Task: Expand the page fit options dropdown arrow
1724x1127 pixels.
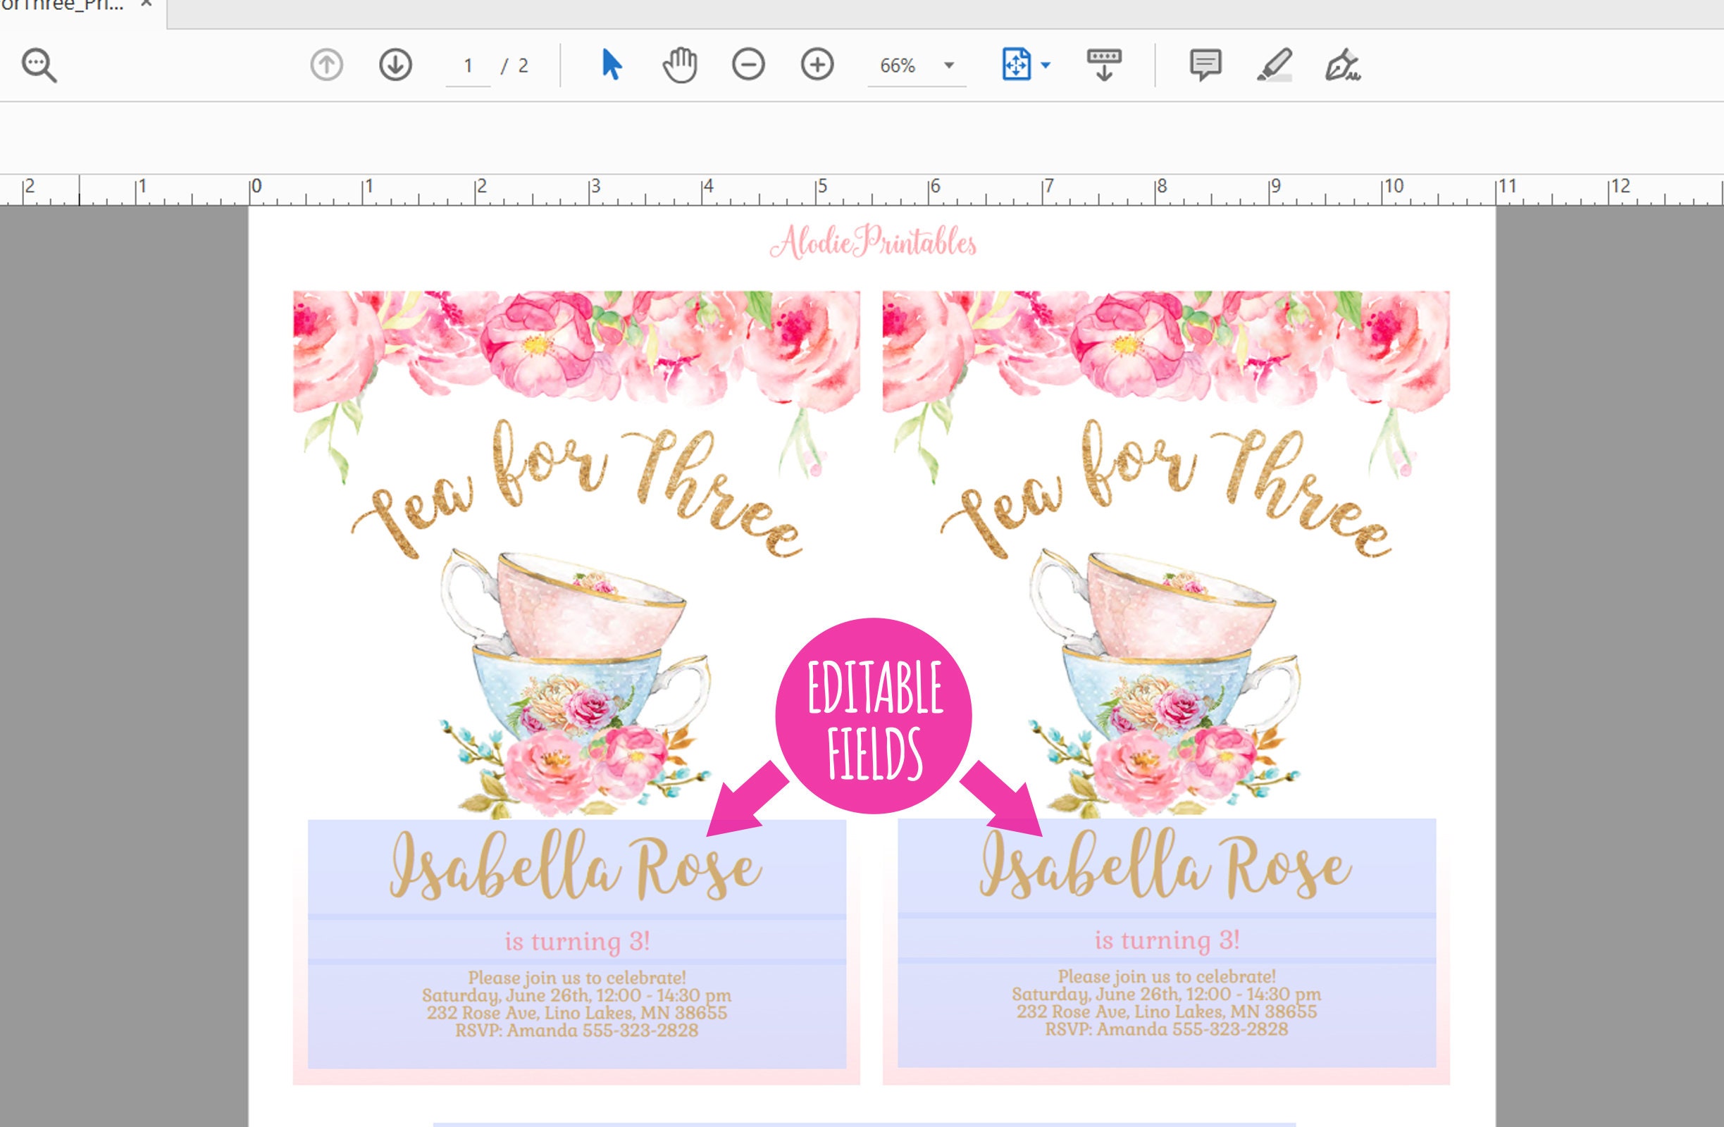Action: [x=1046, y=66]
